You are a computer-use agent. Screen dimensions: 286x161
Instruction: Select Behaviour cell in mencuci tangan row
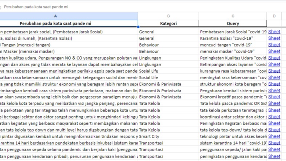coord(168,45)
